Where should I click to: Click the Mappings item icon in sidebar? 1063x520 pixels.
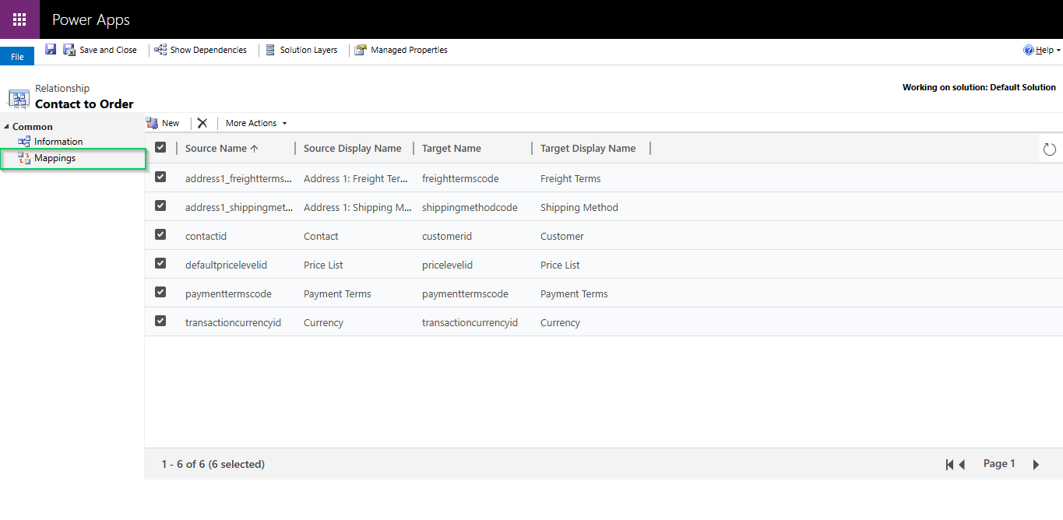coord(24,158)
